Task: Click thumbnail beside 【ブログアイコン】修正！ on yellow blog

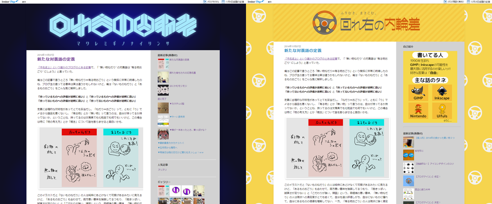Action: (408, 180)
